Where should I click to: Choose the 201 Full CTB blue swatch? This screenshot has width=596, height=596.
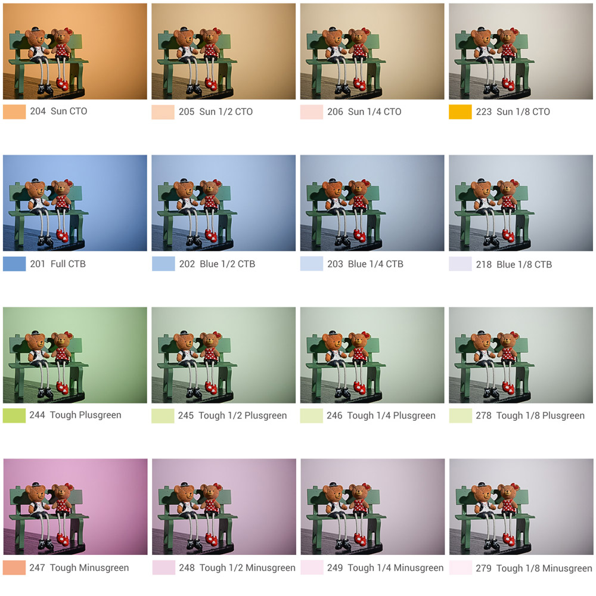point(14,264)
